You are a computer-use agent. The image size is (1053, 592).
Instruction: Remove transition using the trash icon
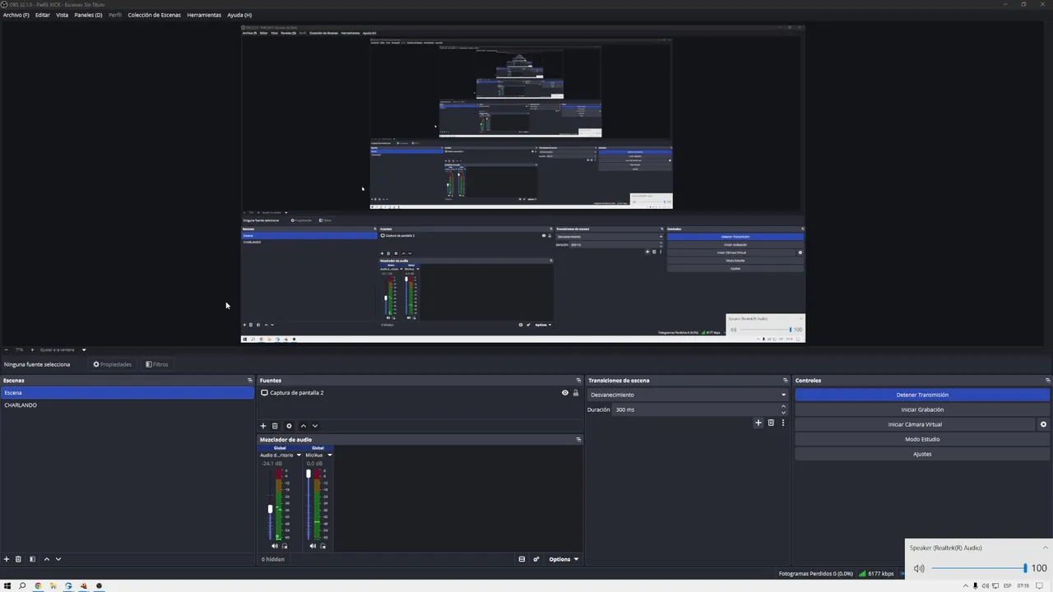point(771,423)
